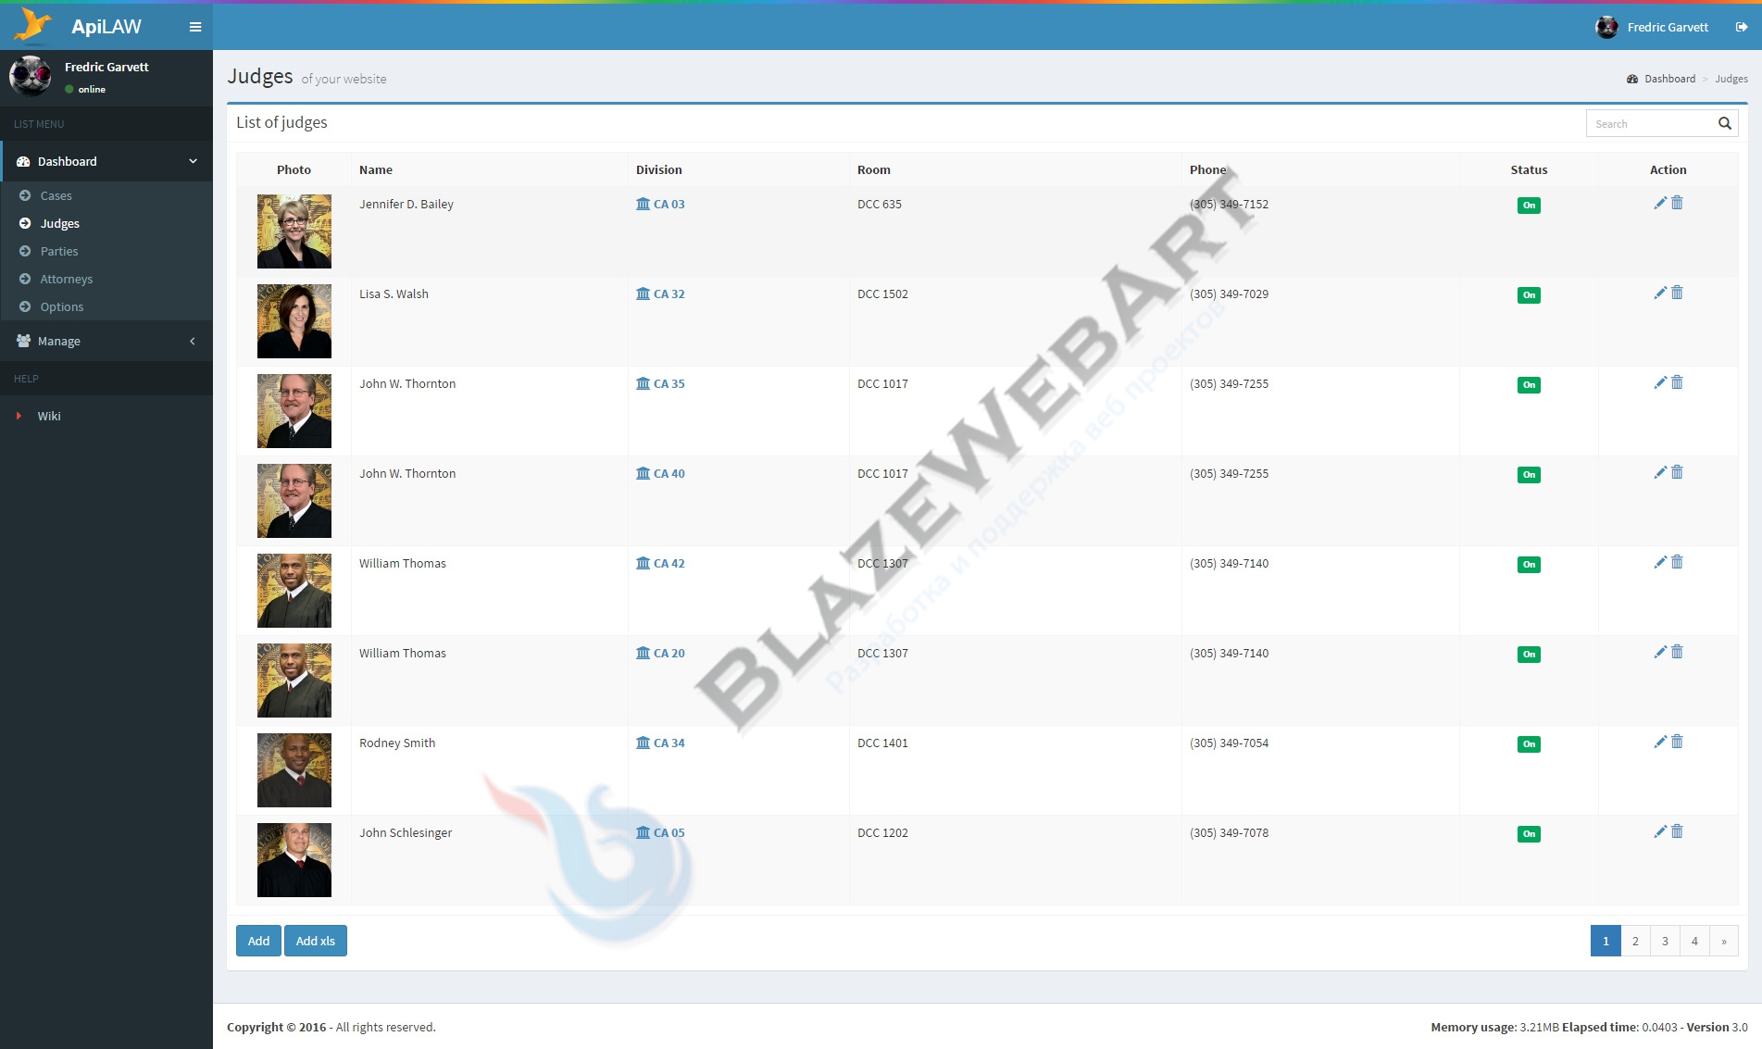Click the search magnifier icon
Screen dimensions: 1762x1049
1724,123
